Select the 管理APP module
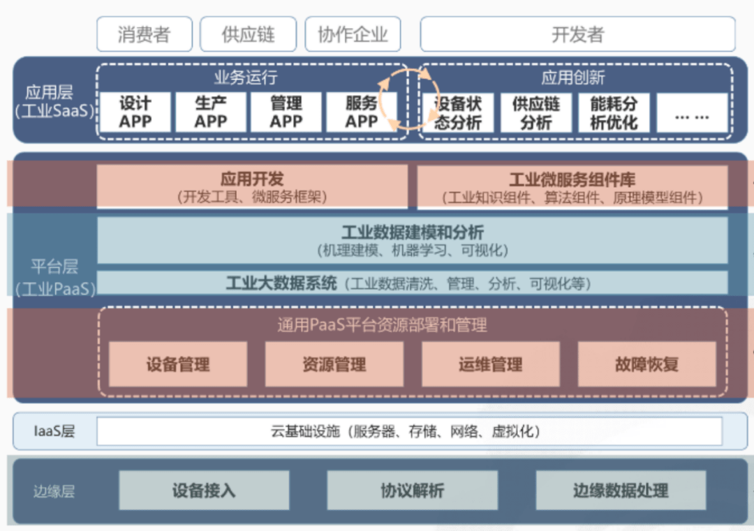Screen dimensions: 754x531 click(286, 112)
